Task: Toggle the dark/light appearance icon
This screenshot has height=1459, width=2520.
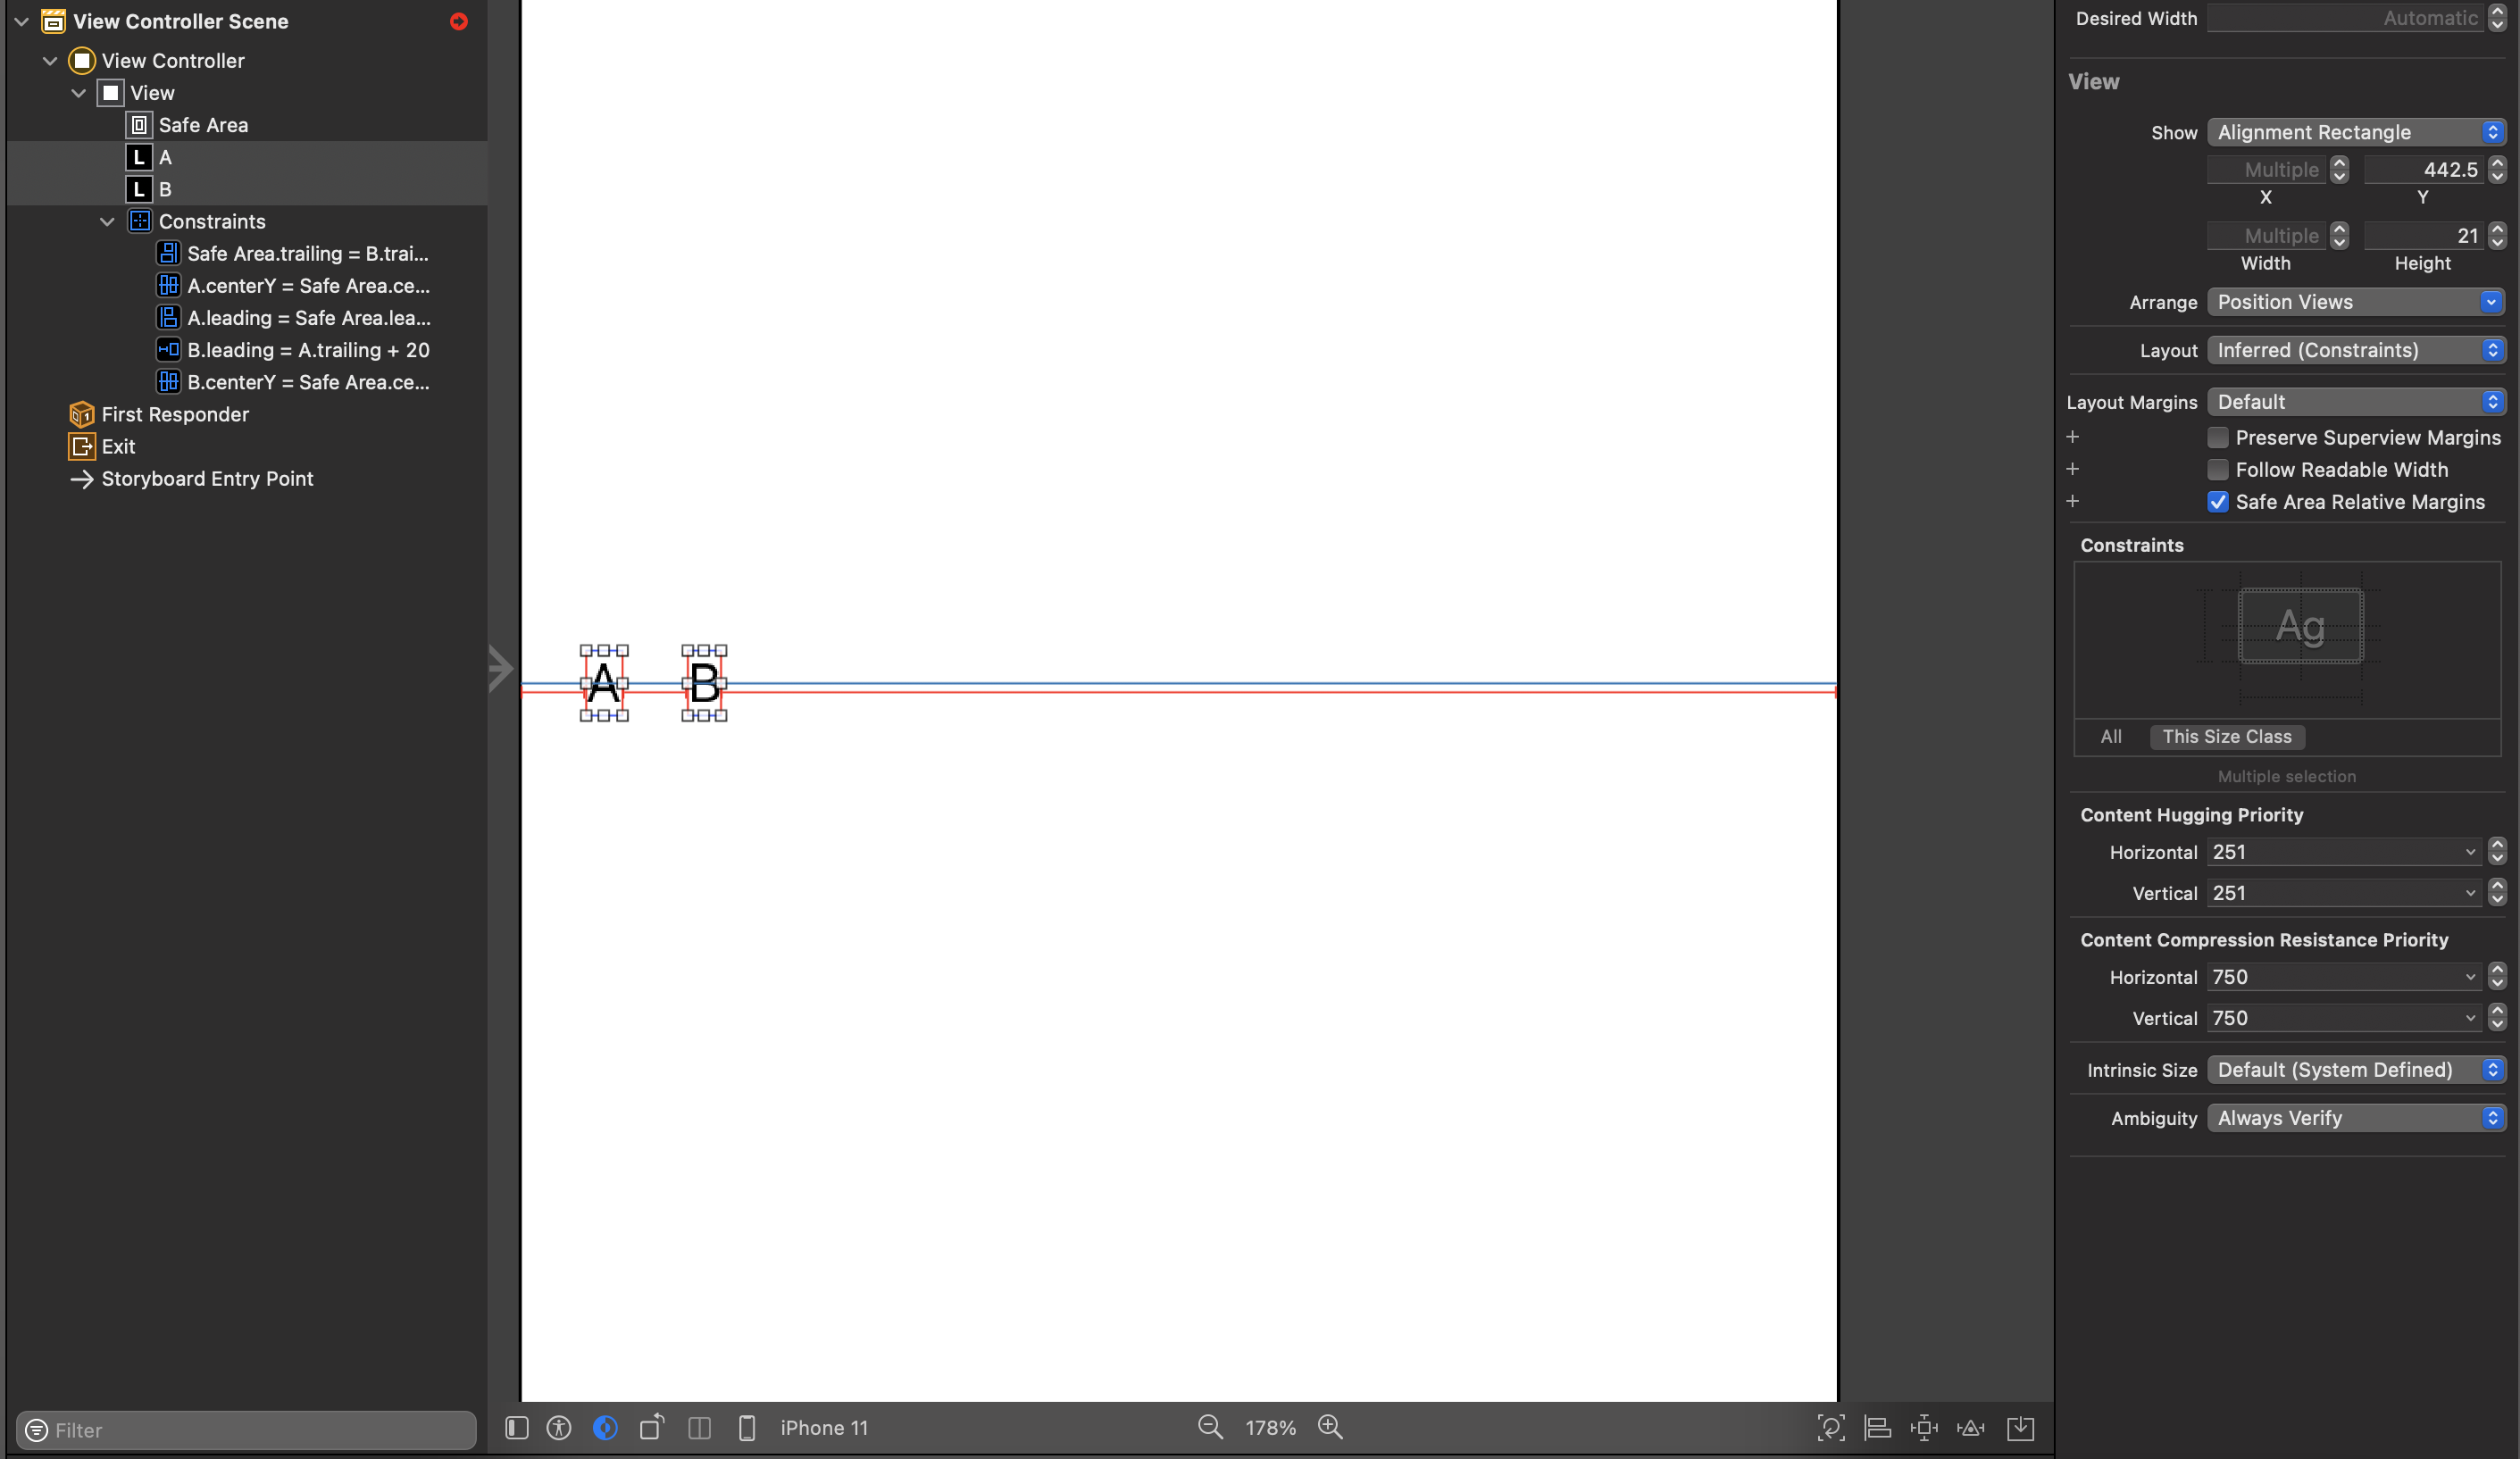Action: (605, 1428)
